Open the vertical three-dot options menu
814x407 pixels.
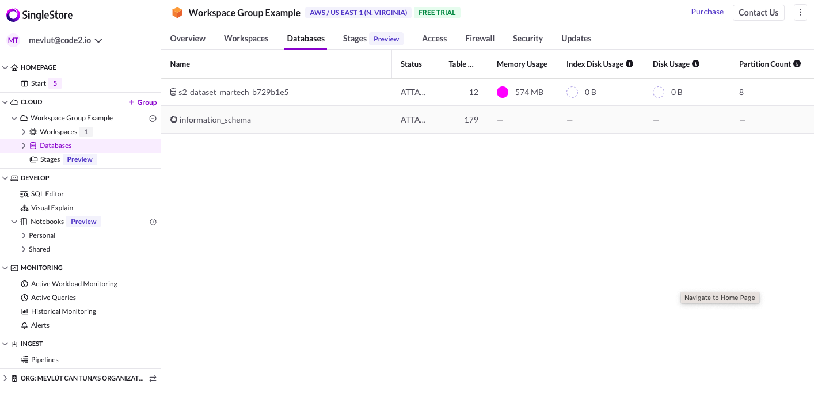800,12
